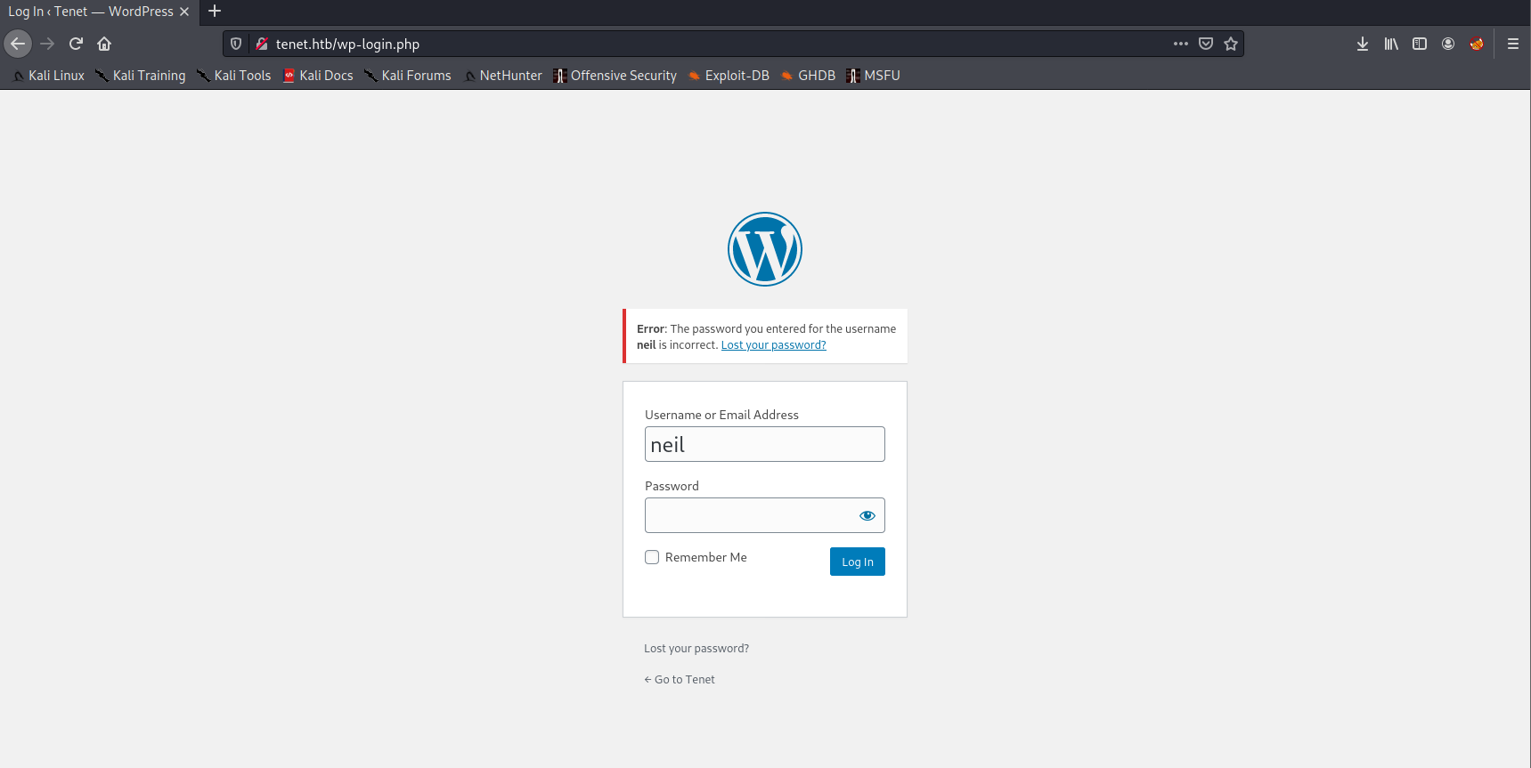Show the password with eye icon
This screenshot has width=1531, height=768.
coord(867,515)
